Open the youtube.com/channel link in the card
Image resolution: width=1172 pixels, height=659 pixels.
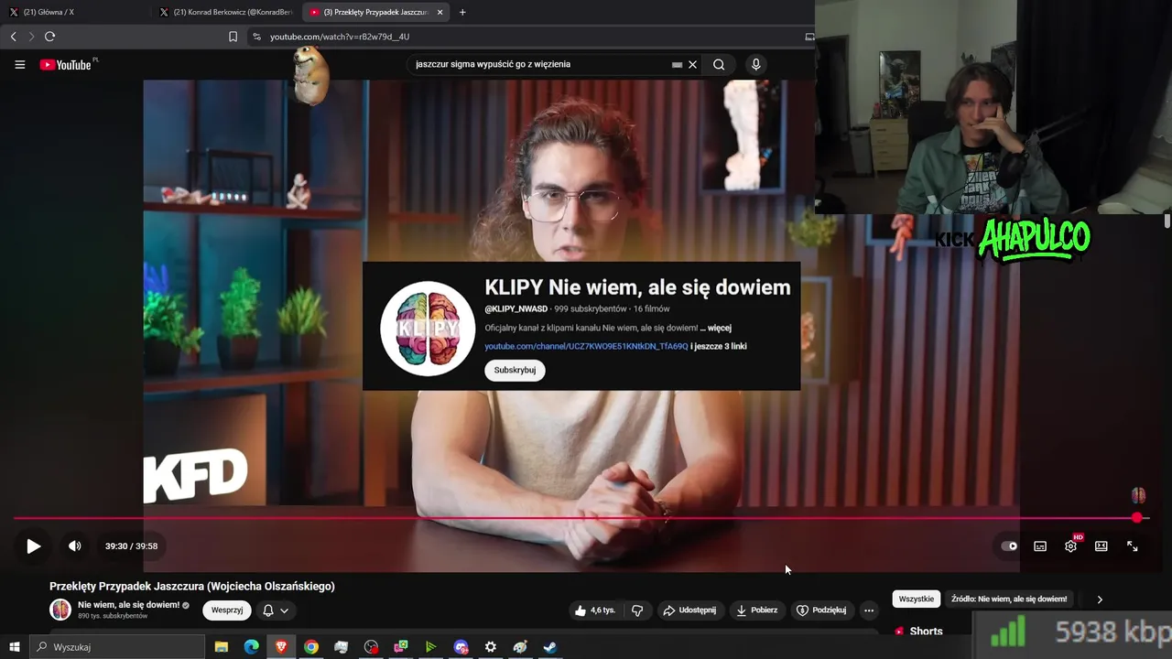(x=586, y=346)
